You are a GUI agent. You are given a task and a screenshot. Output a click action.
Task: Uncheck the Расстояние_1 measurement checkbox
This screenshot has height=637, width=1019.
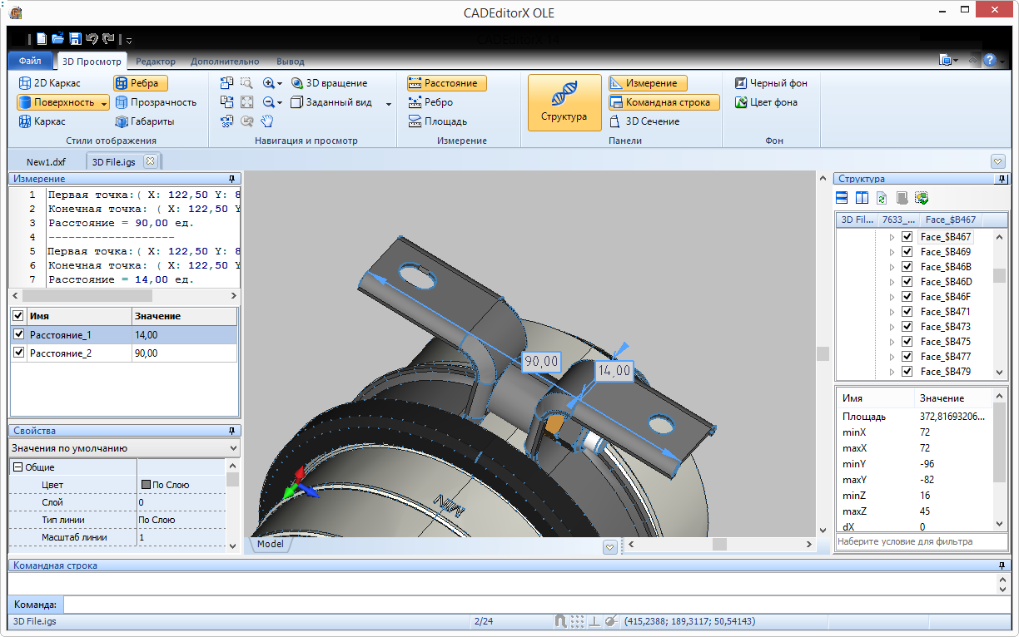point(19,334)
